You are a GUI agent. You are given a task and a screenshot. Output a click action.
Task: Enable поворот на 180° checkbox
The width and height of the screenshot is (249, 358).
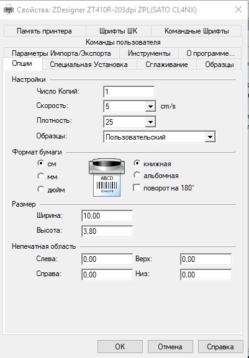(x=137, y=188)
